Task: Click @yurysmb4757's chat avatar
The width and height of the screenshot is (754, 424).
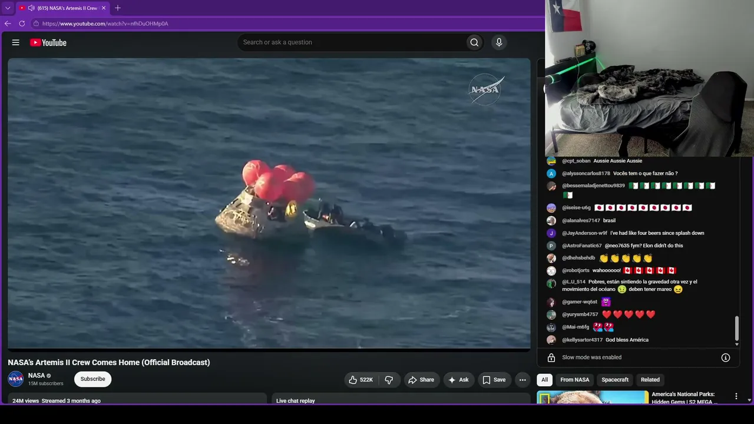Action: pyautogui.click(x=551, y=315)
